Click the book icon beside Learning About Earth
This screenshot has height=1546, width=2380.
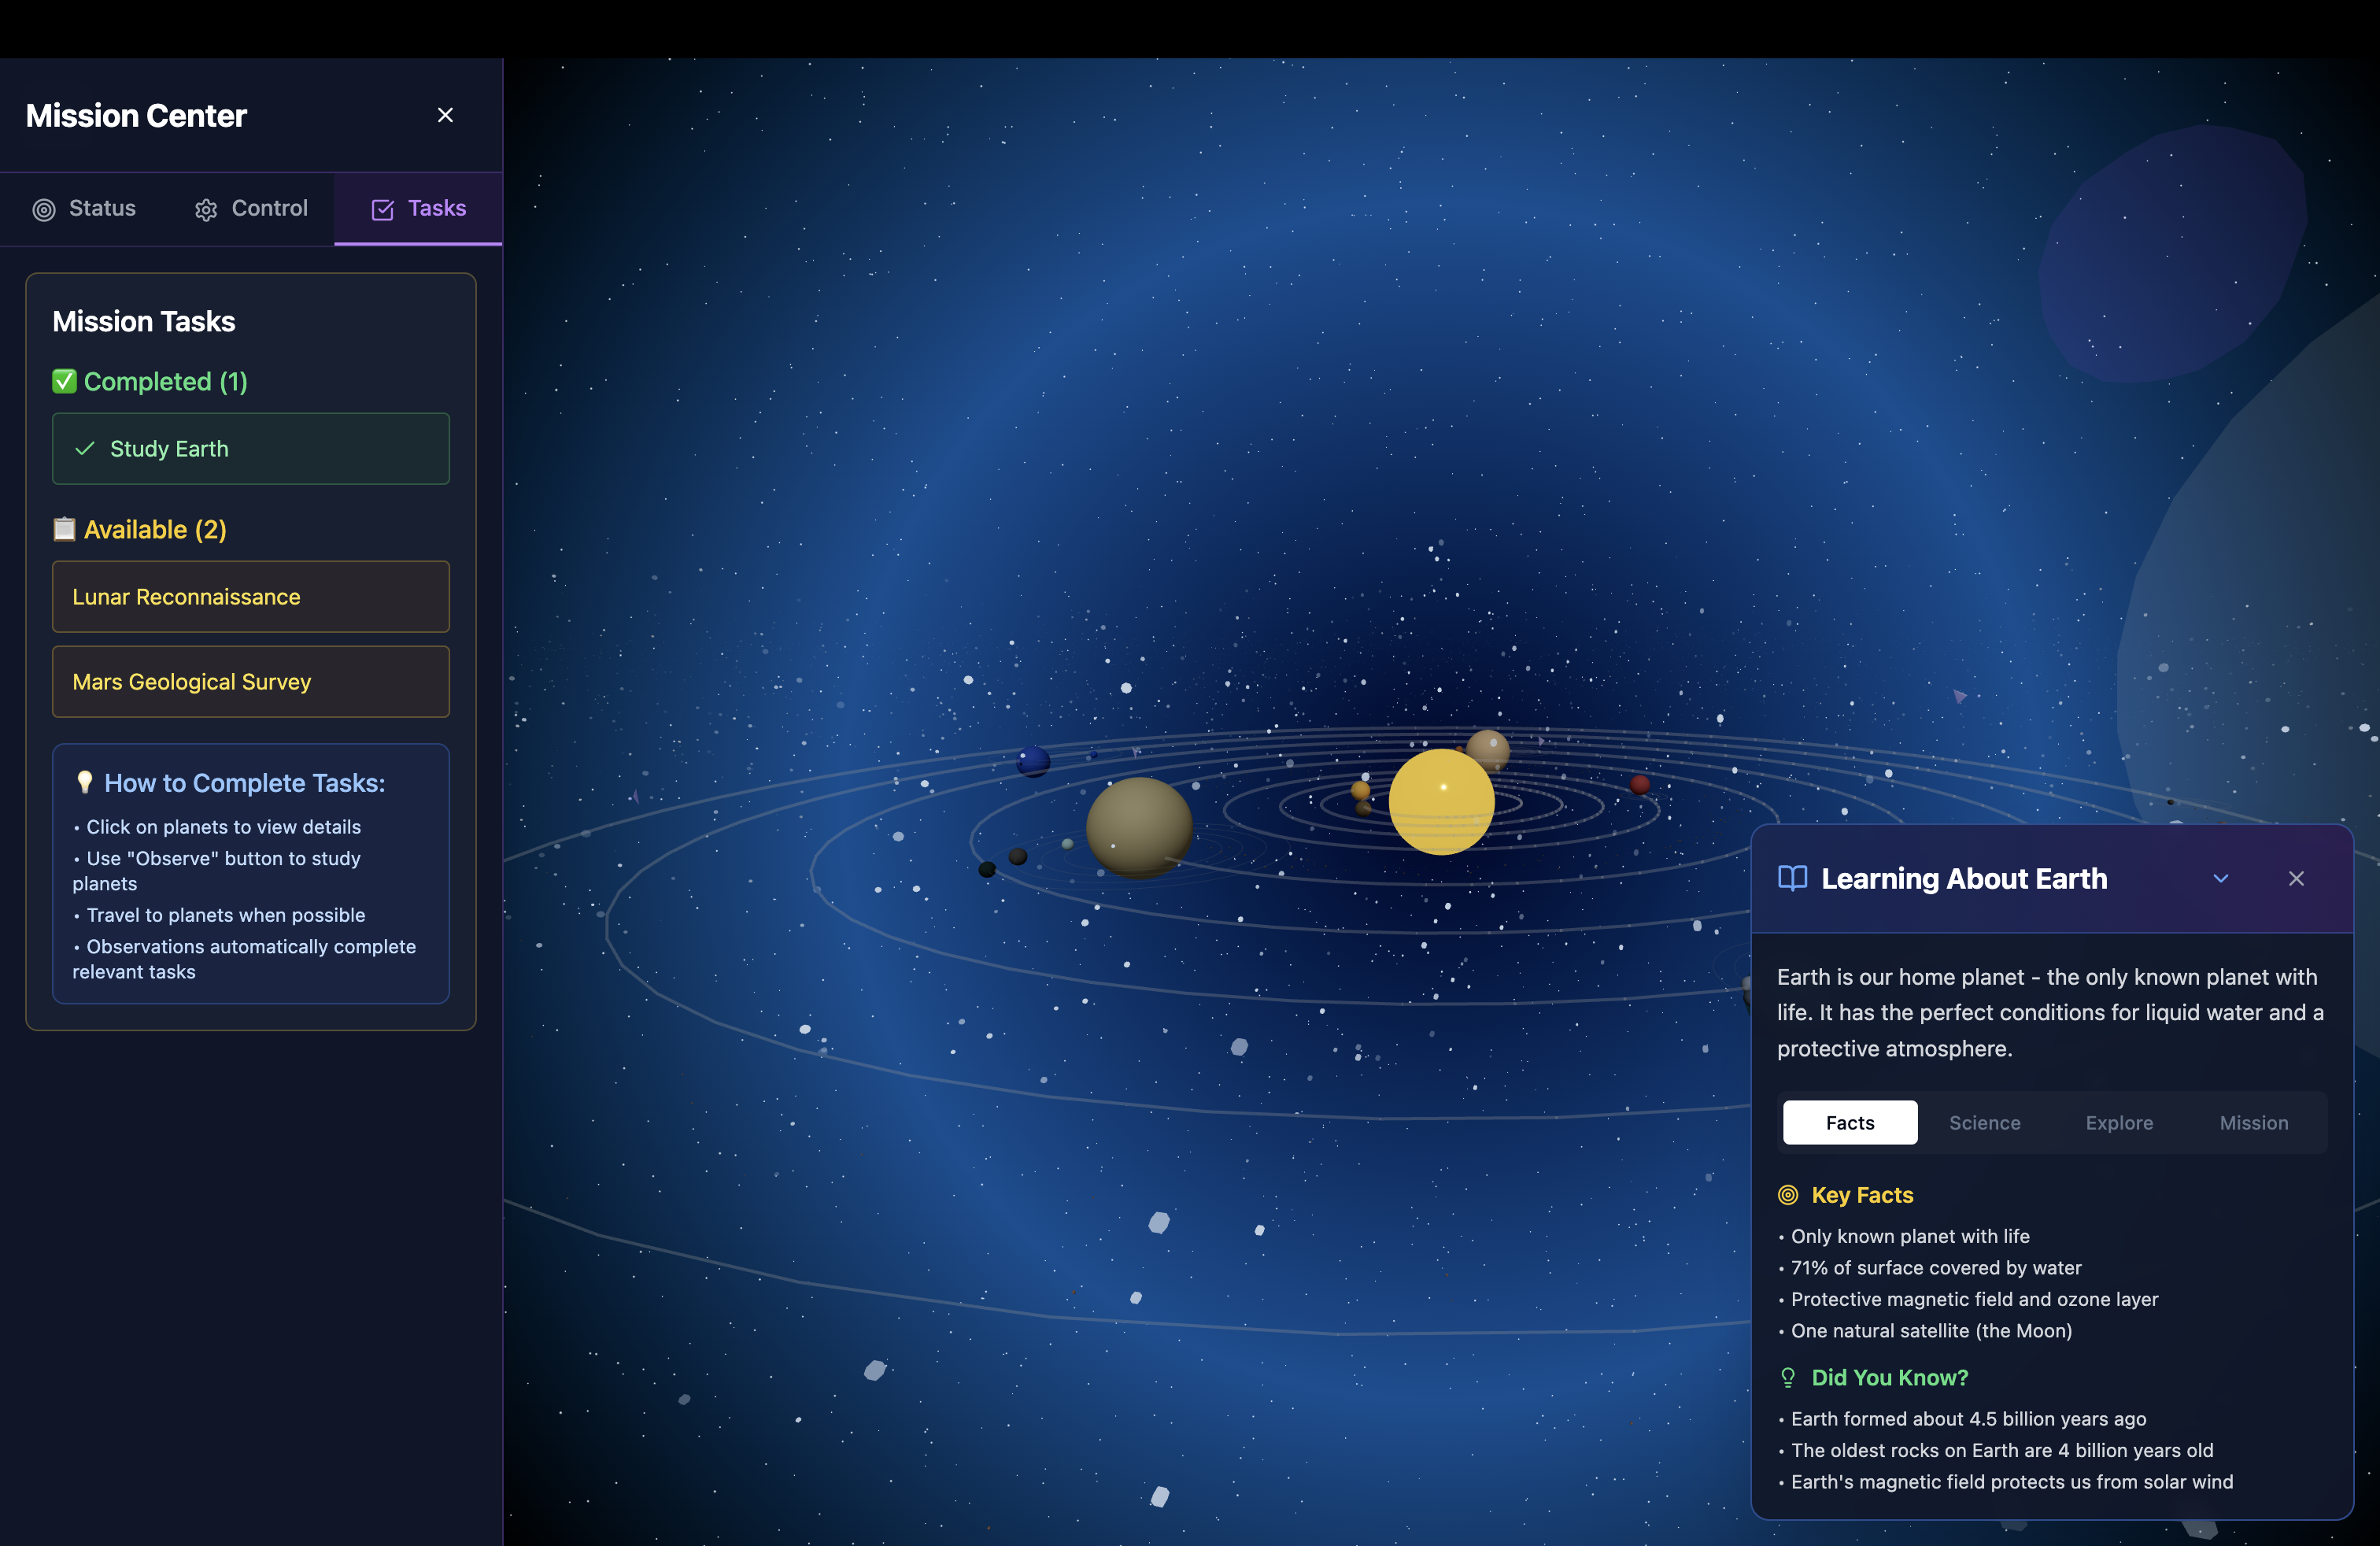(x=1792, y=879)
